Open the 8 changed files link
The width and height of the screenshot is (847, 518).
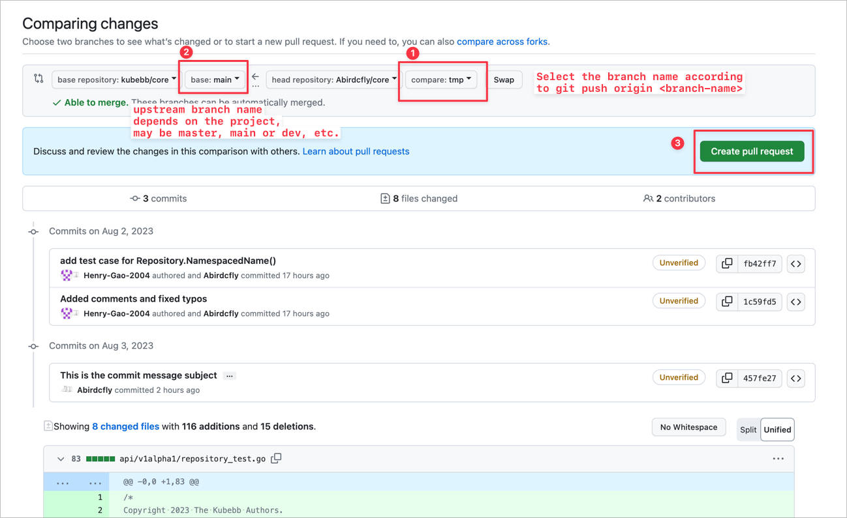[125, 427]
